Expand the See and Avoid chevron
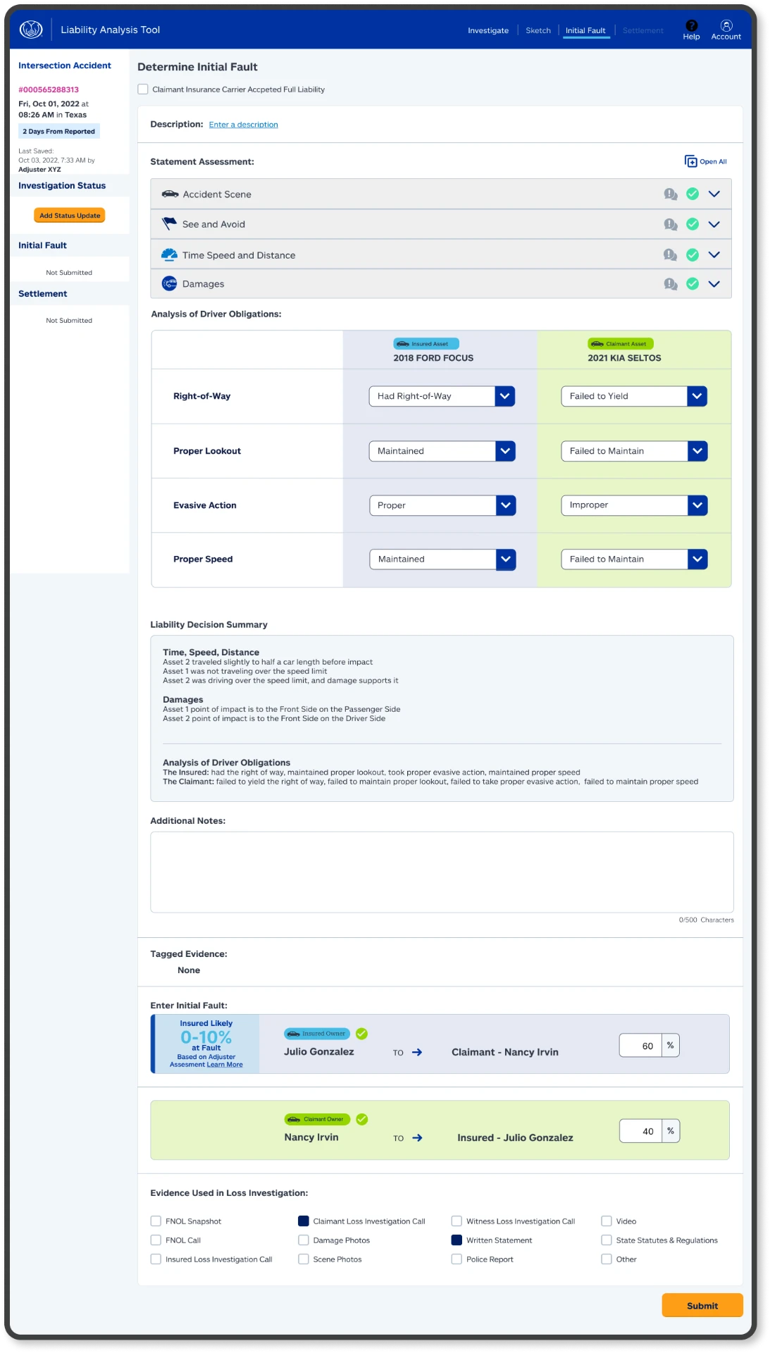 [x=714, y=224]
